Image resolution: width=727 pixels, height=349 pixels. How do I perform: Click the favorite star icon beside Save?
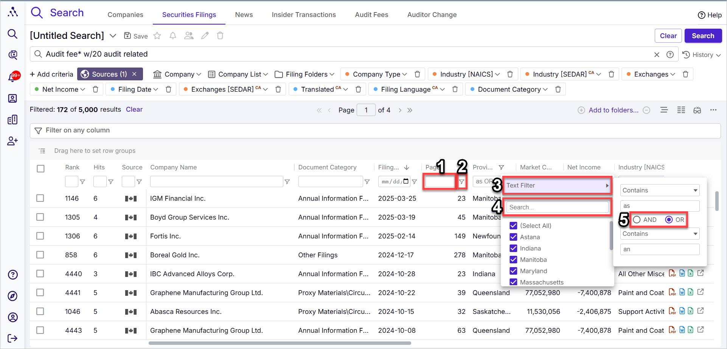point(157,36)
